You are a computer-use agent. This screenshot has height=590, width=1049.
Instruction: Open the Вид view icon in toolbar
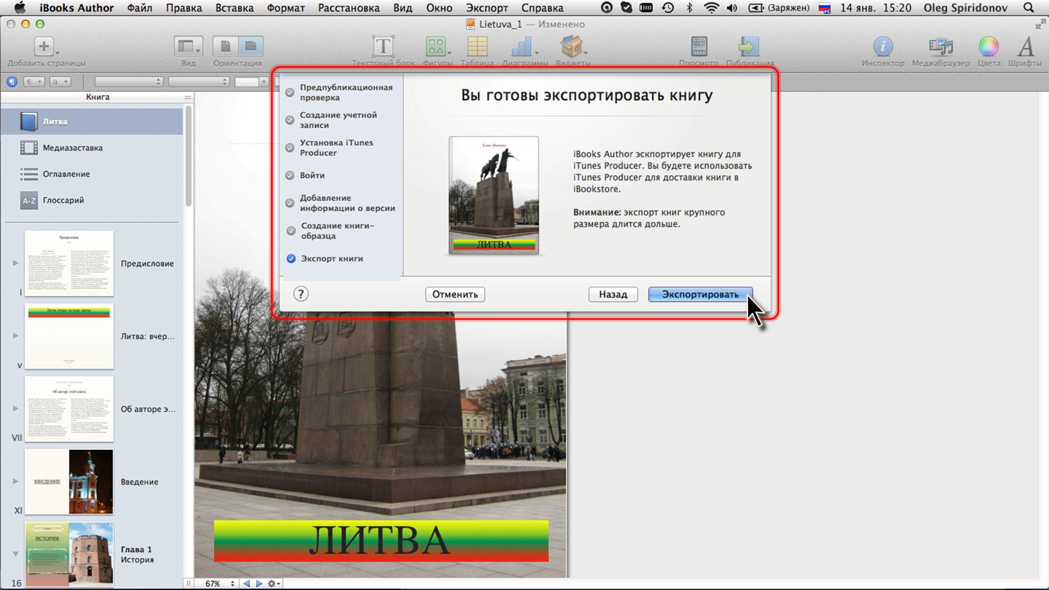[188, 46]
